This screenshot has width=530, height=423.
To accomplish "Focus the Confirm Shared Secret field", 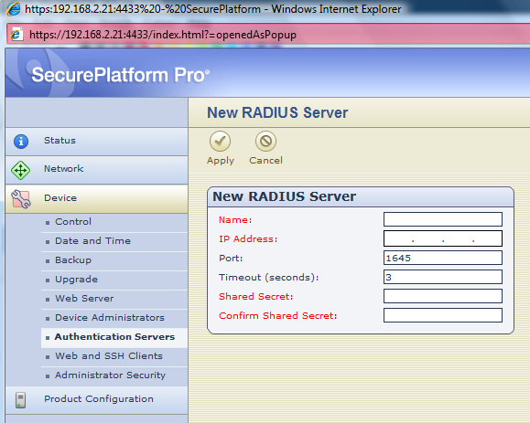I will (x=443, y=315).
